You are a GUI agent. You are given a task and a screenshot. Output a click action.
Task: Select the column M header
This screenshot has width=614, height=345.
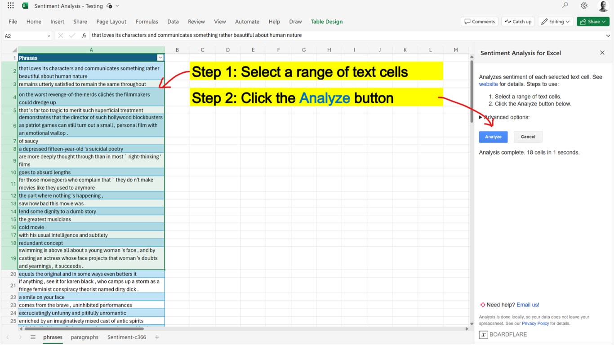coord(456,50)
